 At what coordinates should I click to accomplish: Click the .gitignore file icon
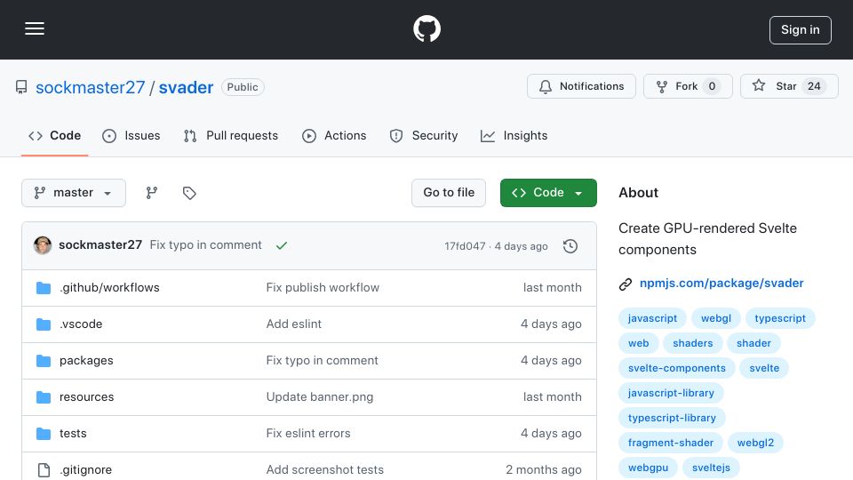pyautogui.click(x=44, y=469)
